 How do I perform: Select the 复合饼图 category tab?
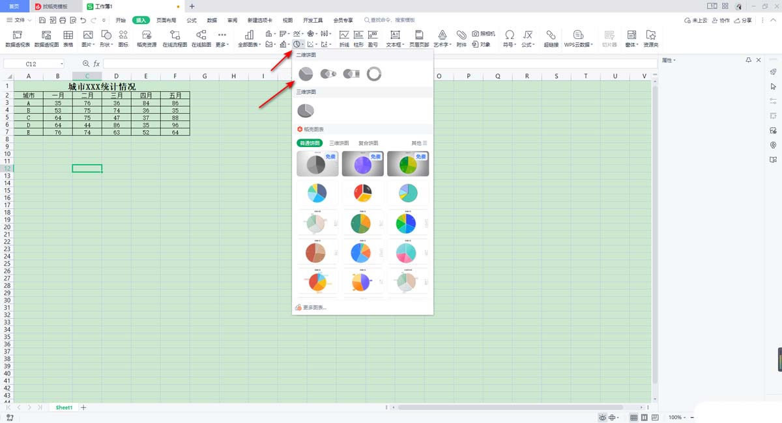coord(368,143)
